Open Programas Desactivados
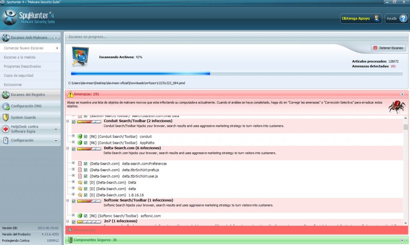Image resolution: width=410 pixels, height=245 pixels. 30,67
